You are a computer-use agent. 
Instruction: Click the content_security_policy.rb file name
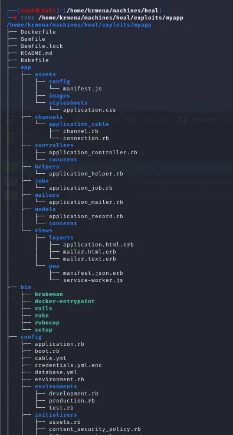coord(95,429)
